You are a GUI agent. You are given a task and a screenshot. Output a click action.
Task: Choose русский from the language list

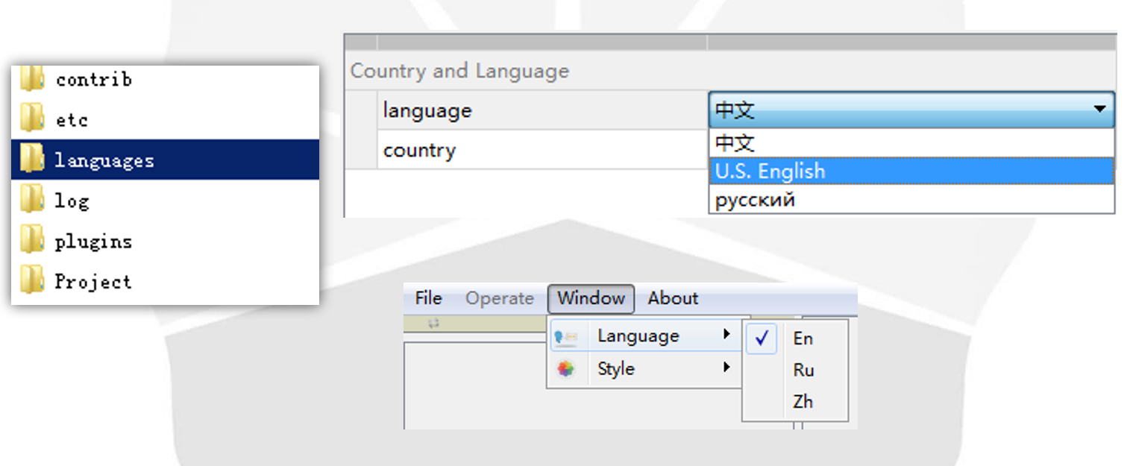point(755,200)
